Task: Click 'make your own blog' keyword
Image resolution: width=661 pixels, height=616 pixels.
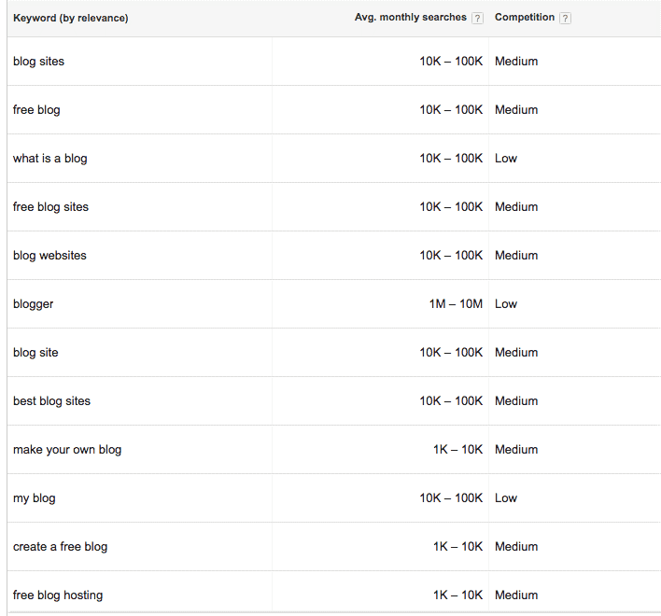Action: [x=67, y=450]
